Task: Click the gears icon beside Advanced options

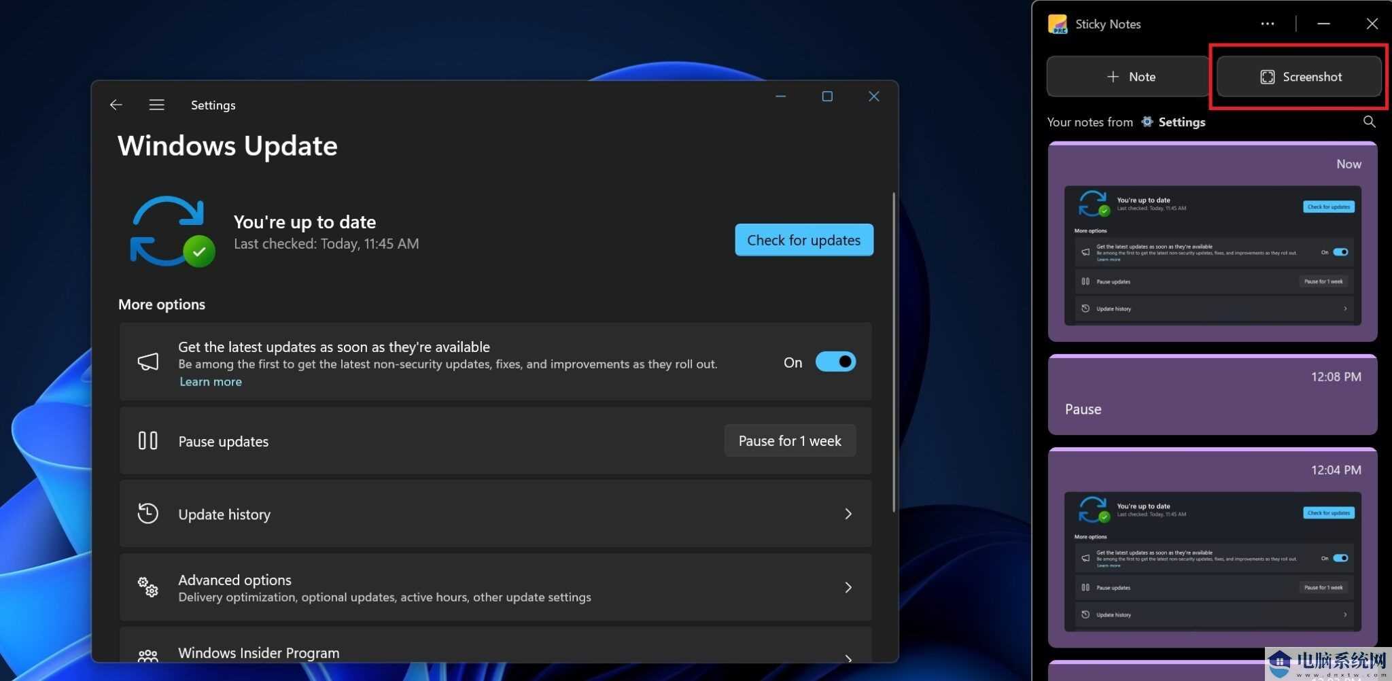Action: click(x=147, y=587)
